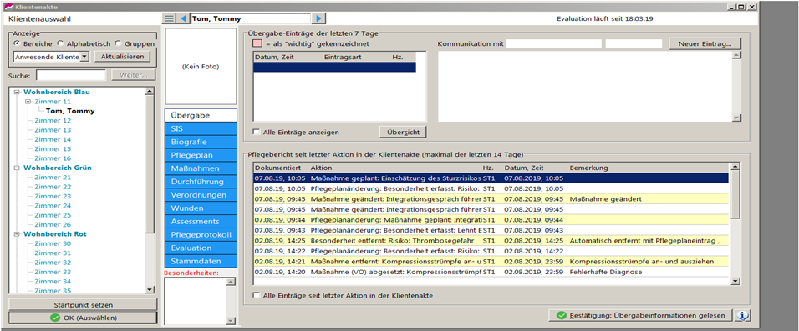Screen dimensions: 799x331
Task: Click Bestätigung: Übergabeinformationen gelesen button
Action: (x=641, y=316)
